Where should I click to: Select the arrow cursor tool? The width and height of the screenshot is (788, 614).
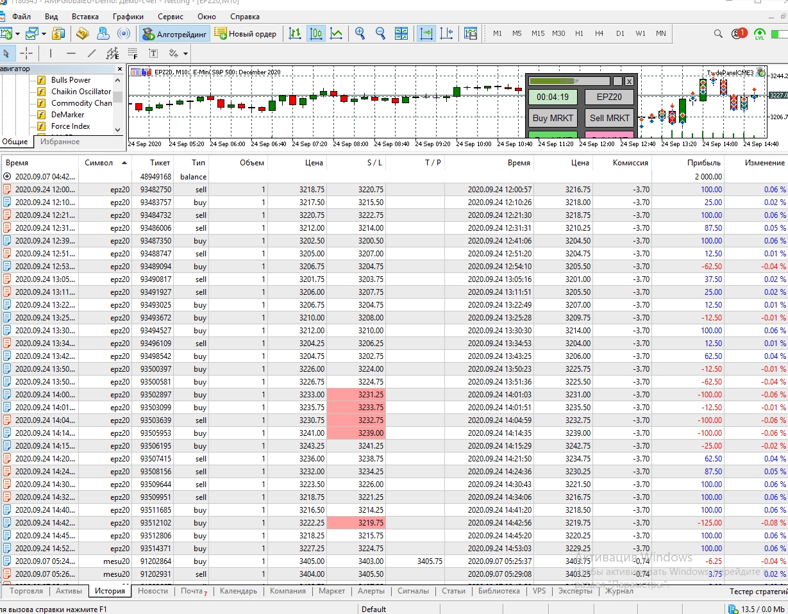coord(6,53)
